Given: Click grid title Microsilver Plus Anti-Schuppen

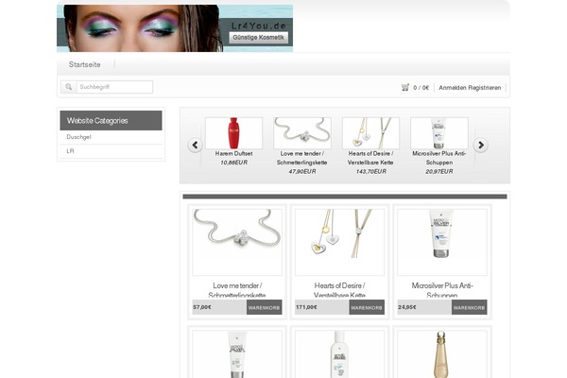Looking at the screenshot, I should [442, 290].
